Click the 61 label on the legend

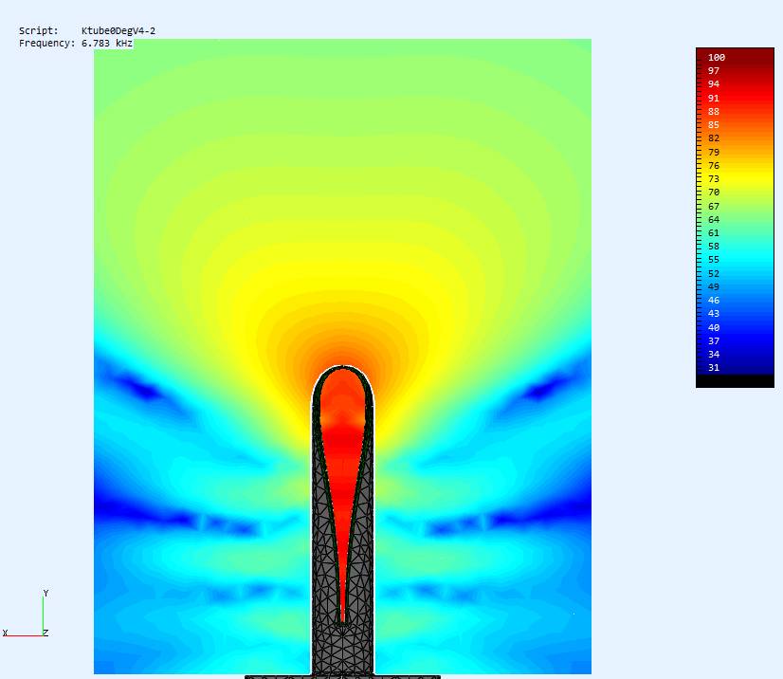coord(714,233)
